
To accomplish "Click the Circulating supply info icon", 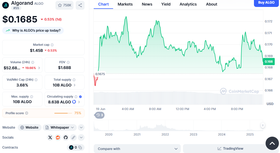I will 76,96.
